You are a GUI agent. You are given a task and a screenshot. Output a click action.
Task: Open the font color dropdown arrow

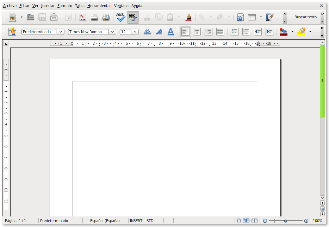292,32
